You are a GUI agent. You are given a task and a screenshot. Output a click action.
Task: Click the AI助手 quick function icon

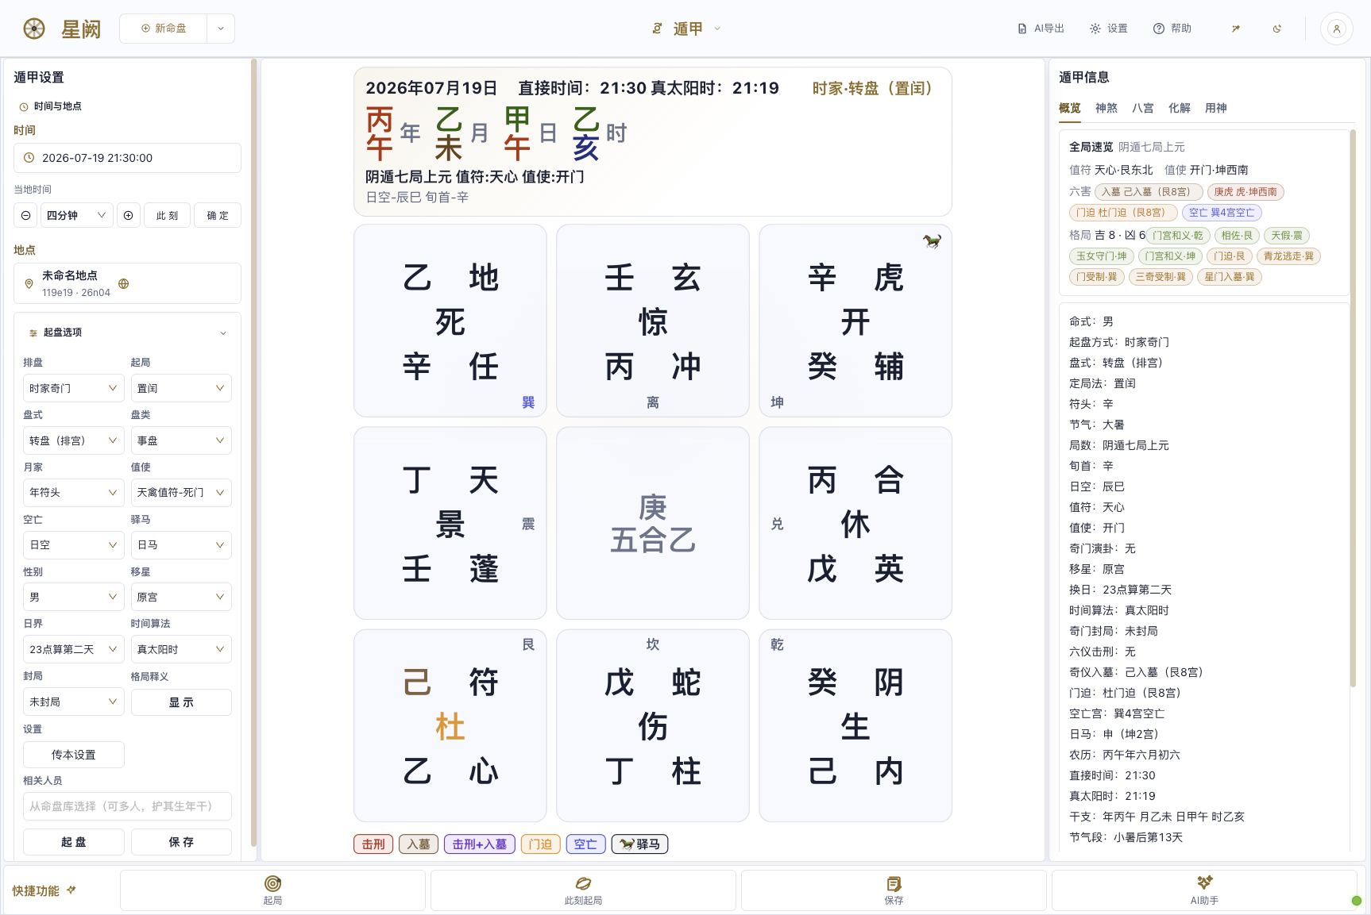point(1204,882)
